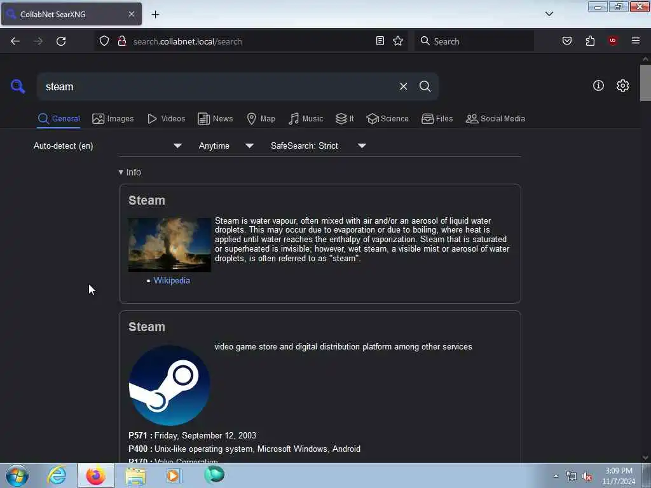Switch to the Videos category tab
Screen dimensions: 651x488
(167, 119)
